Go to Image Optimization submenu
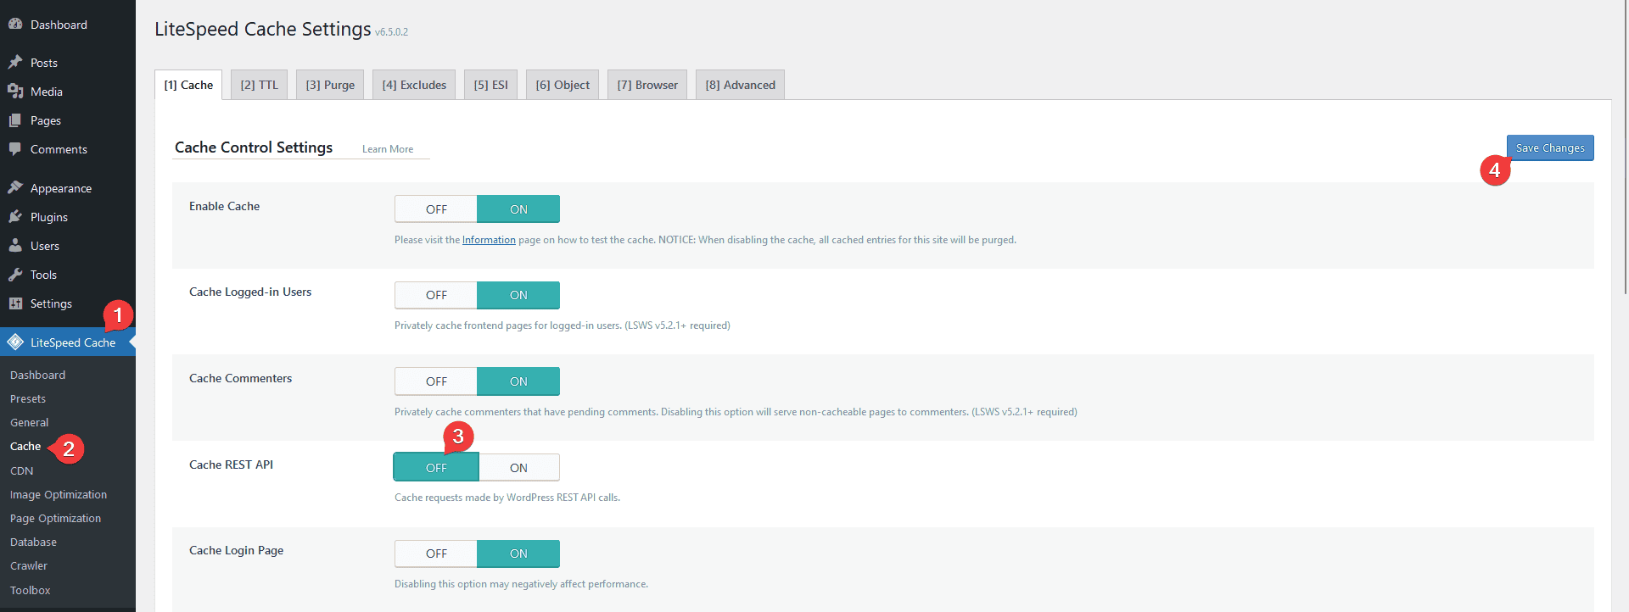Image resolution: width=1629 pixels, height=612 pixels. 59,494
